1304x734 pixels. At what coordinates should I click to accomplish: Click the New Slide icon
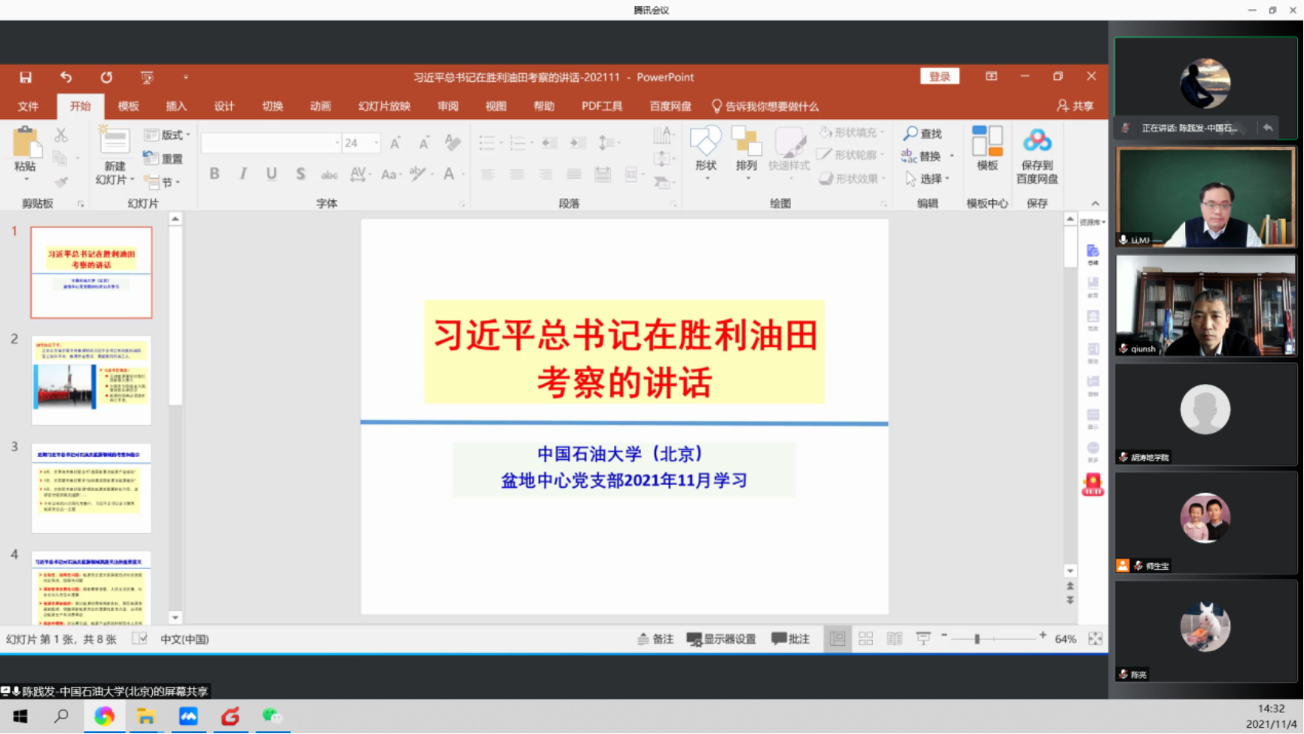[x=115, y=142]
